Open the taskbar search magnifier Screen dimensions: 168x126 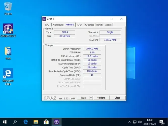[15, 122]
